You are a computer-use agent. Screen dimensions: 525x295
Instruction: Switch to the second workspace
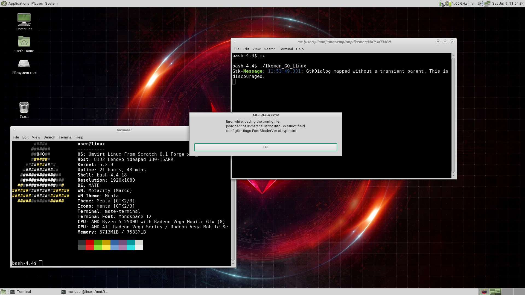tap(495, 292)
